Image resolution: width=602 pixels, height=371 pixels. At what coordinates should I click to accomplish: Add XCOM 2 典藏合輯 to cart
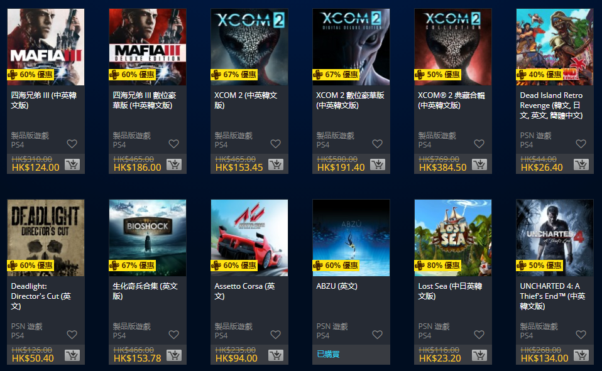(x=479, y=164)
